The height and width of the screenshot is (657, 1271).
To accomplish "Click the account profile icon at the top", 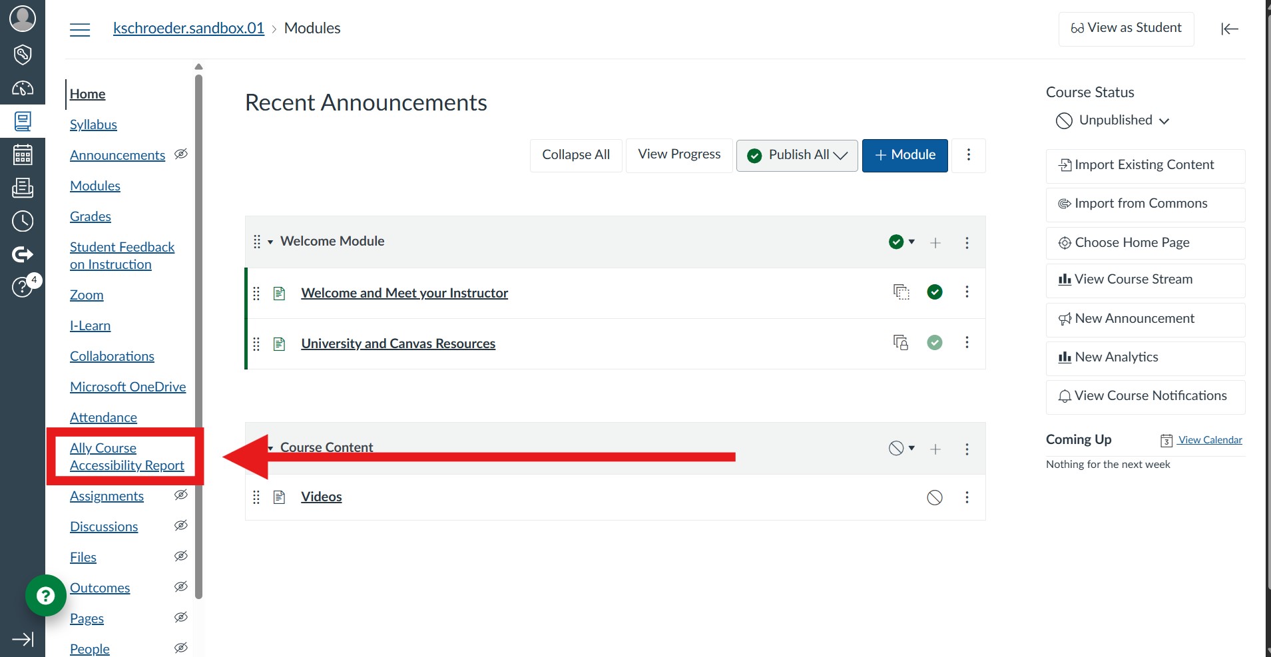I will 23,19.
